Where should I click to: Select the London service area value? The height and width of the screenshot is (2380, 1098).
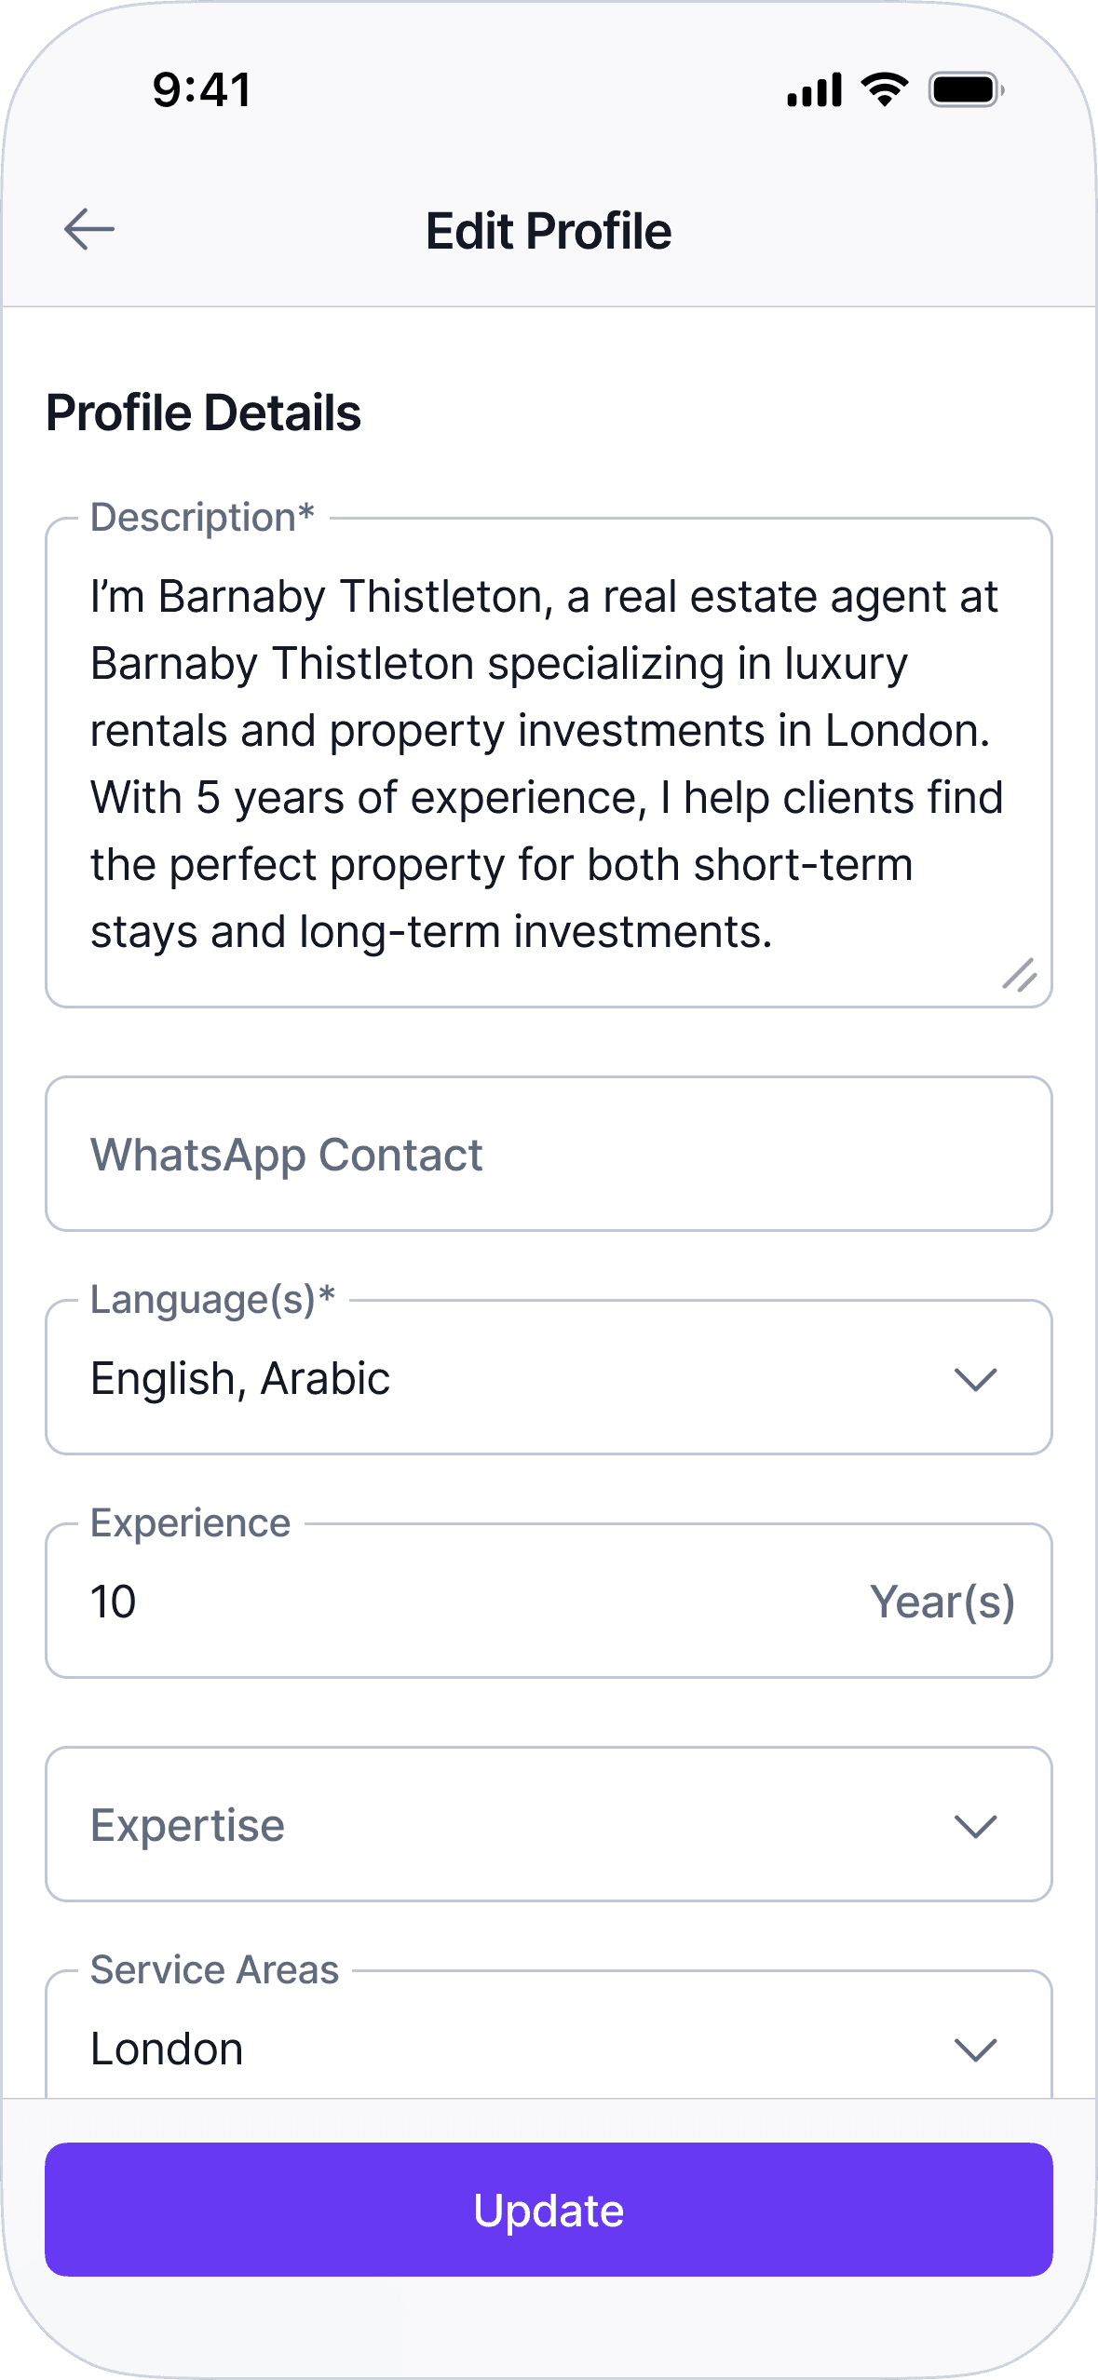(x=167, y=2049)
